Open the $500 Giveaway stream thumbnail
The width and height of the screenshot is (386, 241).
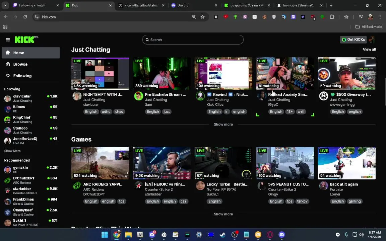click(346, 73)
